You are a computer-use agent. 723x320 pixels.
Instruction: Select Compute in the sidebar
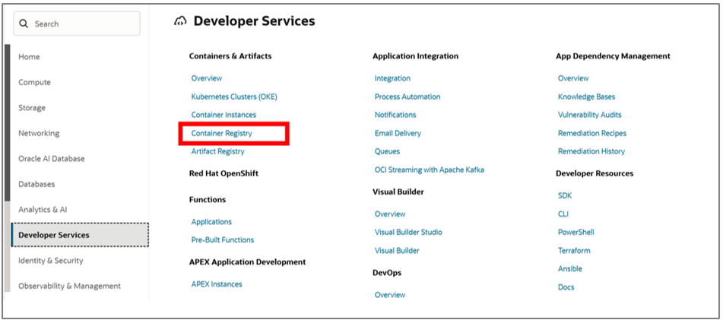click(34, 82)
